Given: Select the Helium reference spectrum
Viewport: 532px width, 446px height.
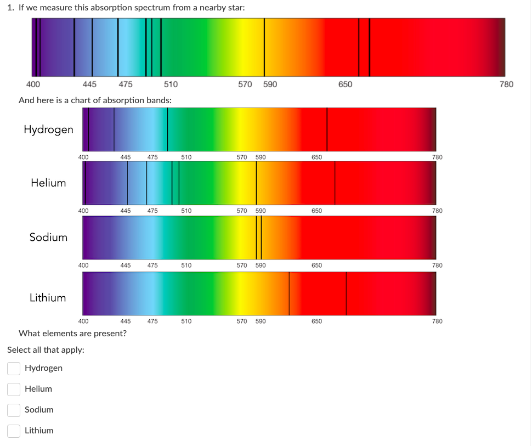Looking at the screenshot, I should (x=259, y=183).
